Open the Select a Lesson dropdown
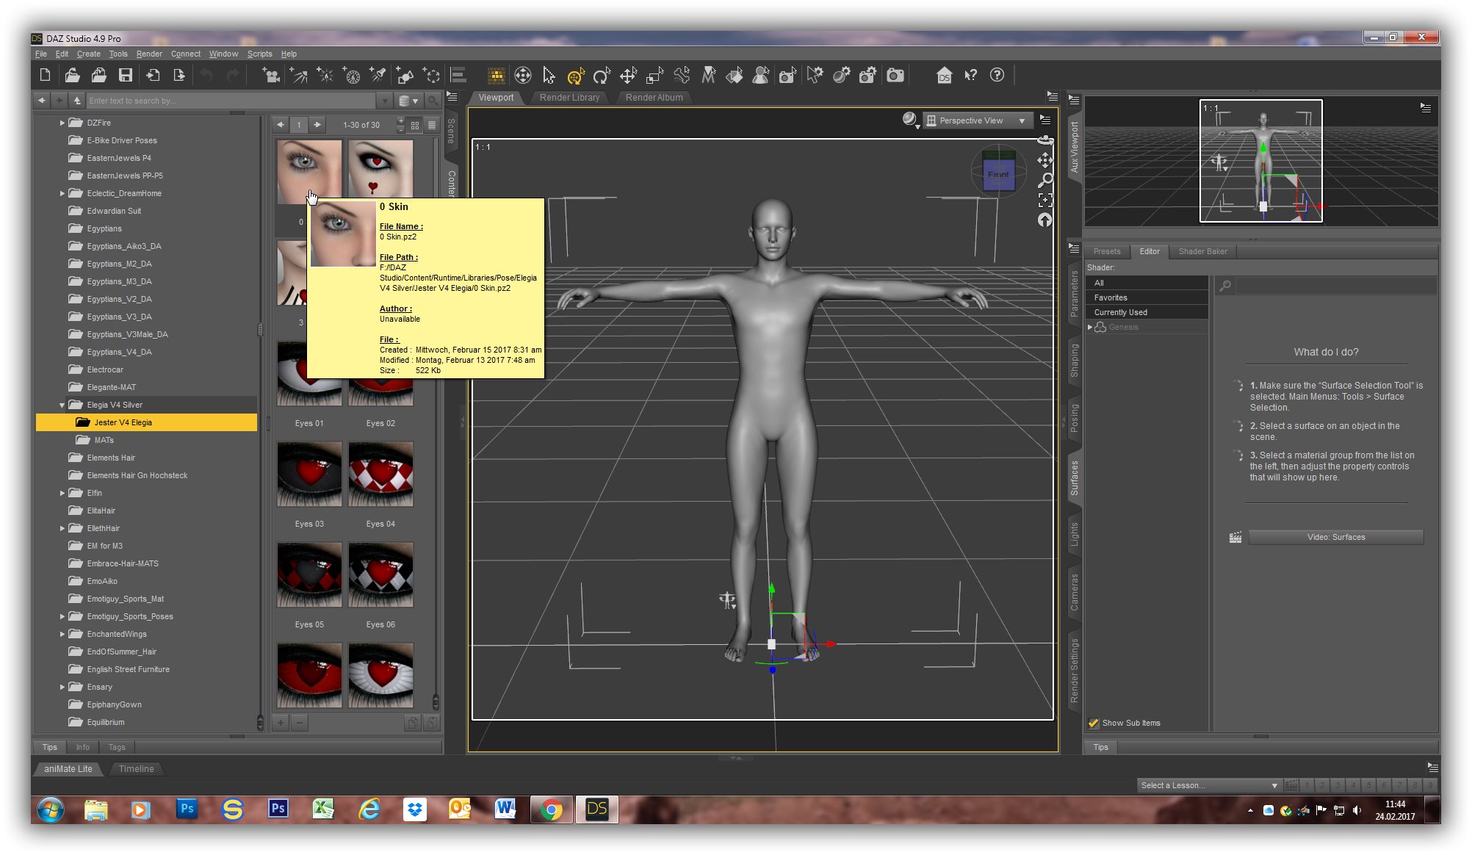The height and width of the screenshot is (855, 1472). click(x=1209, y=785)
